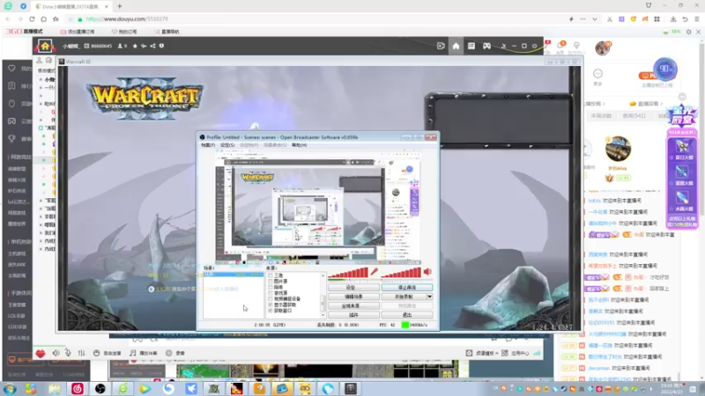Reload the page using browser refresh icon

32,19
